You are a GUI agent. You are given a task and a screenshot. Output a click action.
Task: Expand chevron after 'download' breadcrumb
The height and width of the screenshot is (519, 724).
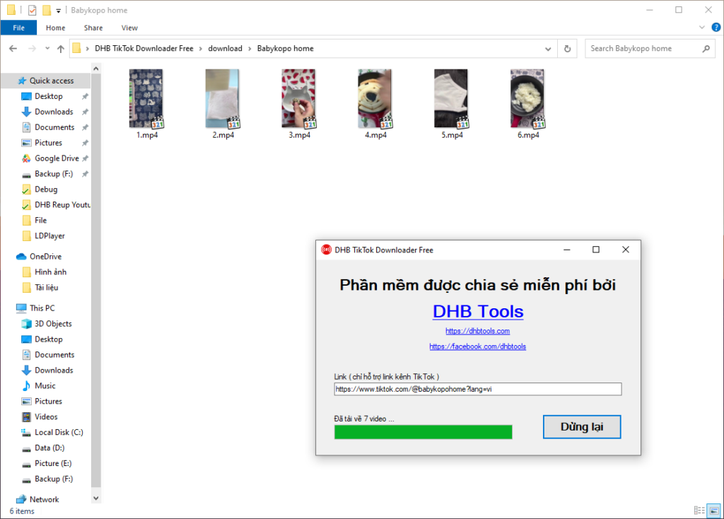point(250,49)
